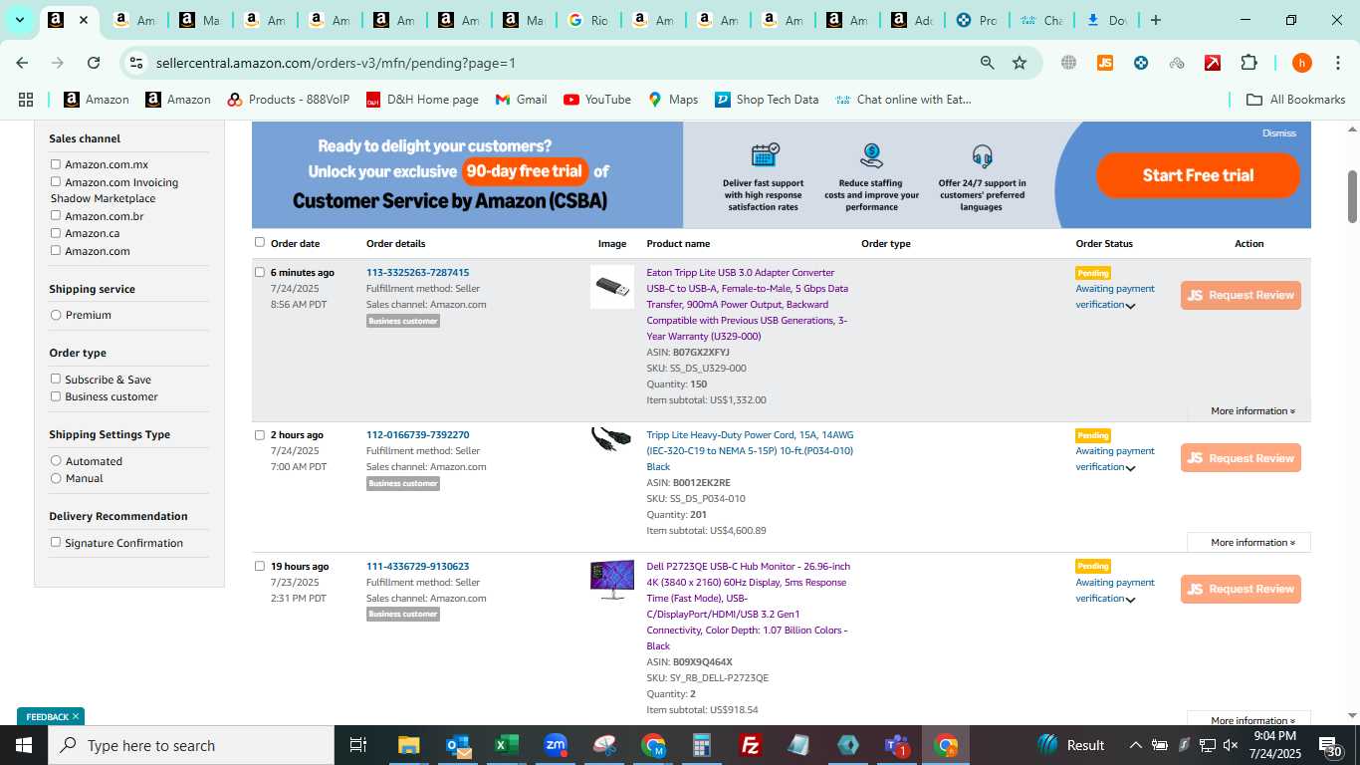Screen dimensions: 1360x765
Task: Switch to the 'Pro' tab
Action: click(976, 20)
